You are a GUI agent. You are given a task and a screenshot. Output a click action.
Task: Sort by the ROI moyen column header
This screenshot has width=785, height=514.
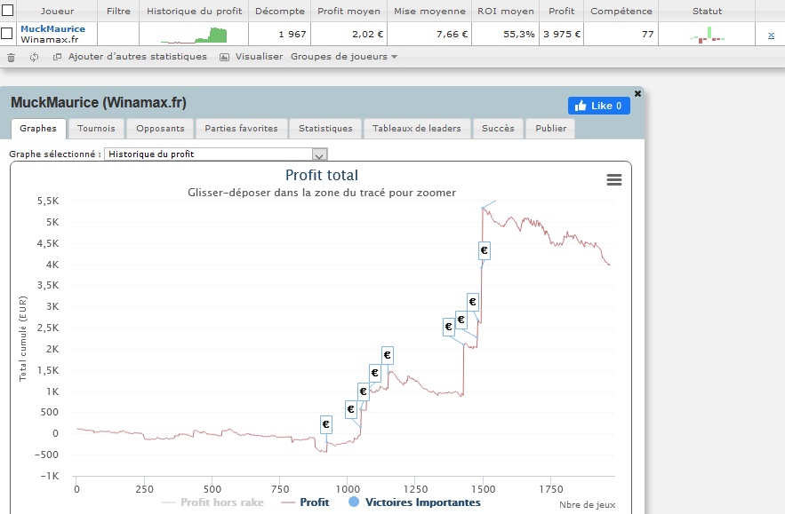[505, 11]
